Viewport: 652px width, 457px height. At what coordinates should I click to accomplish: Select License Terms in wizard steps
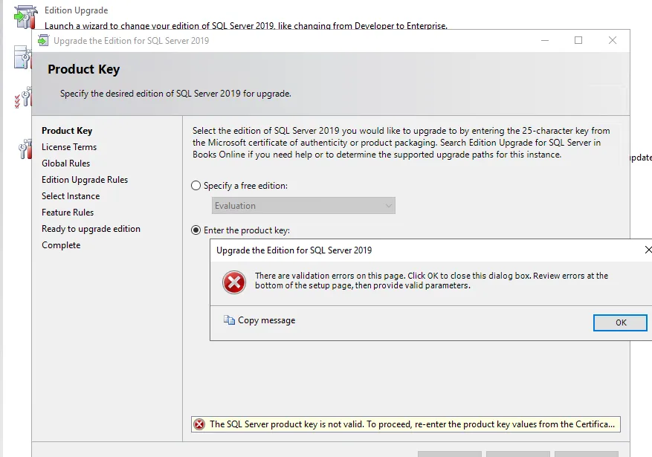[69, 147]
